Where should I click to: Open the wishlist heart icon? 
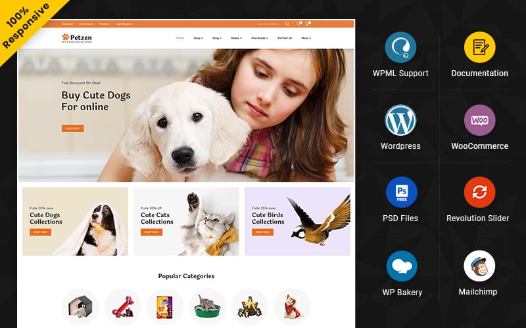[298, 24]
